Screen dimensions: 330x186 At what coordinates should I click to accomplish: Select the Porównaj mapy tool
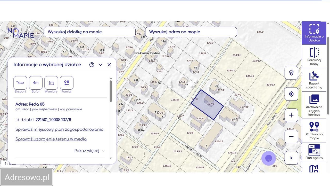tap(314, 56)
